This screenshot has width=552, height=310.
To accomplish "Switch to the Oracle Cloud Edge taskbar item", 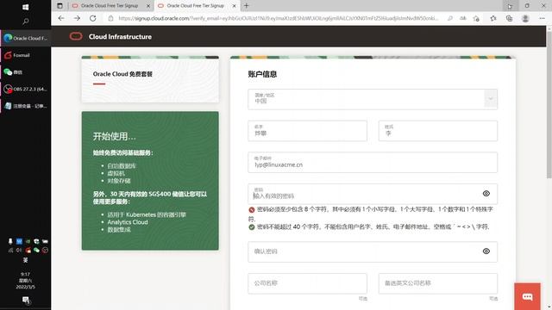I will (x=26, y=38).
